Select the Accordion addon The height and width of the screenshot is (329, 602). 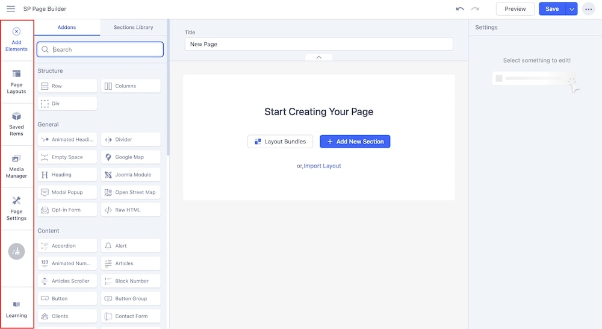pyautogui.click(x=67, y=246)
